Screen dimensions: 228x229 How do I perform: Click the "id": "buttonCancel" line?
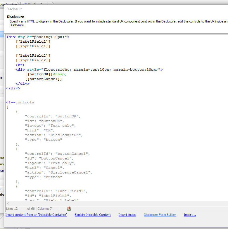(x=49, y=158)
